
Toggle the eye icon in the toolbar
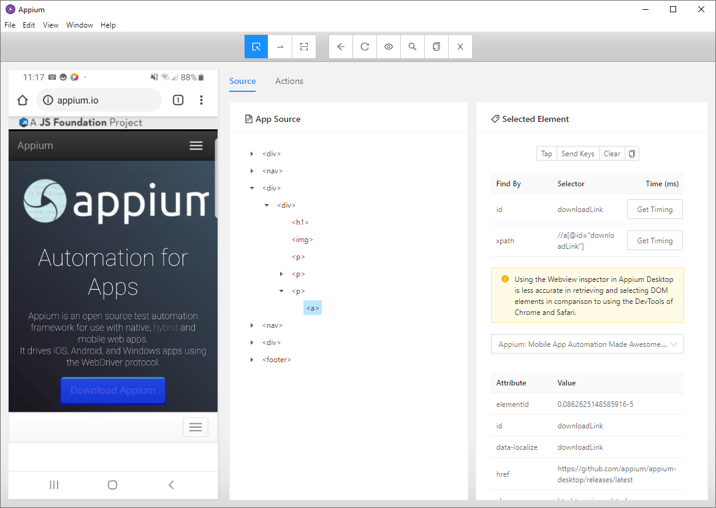tap(388, 47)
